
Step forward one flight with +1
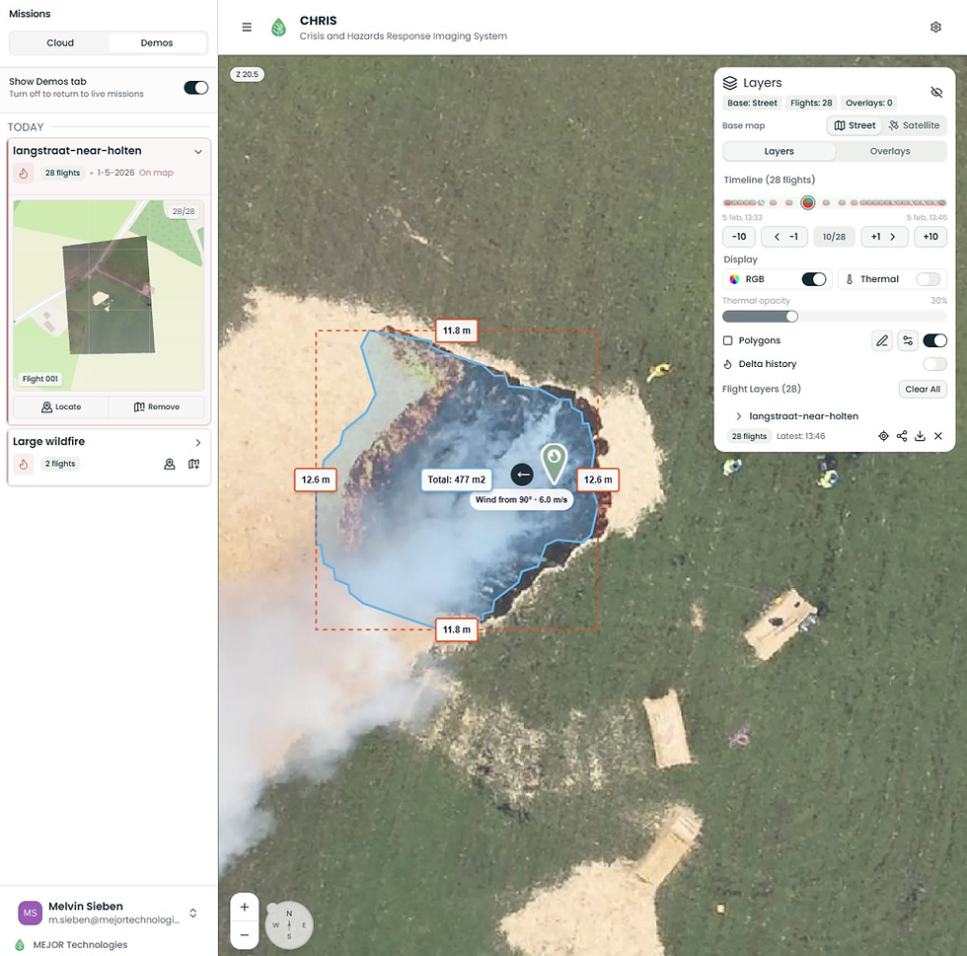click(884, 237)
